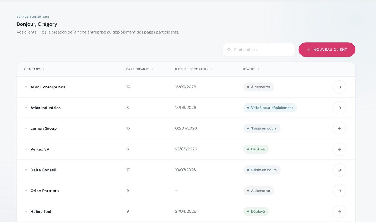This screenshot has height=222, width=376.
Task: Click the Validé pour déploiement badge
Action: click(x=270, y=108)
